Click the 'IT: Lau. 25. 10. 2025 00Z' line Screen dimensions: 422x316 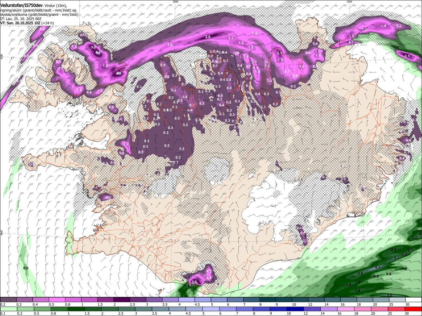[x=20, y=19]
